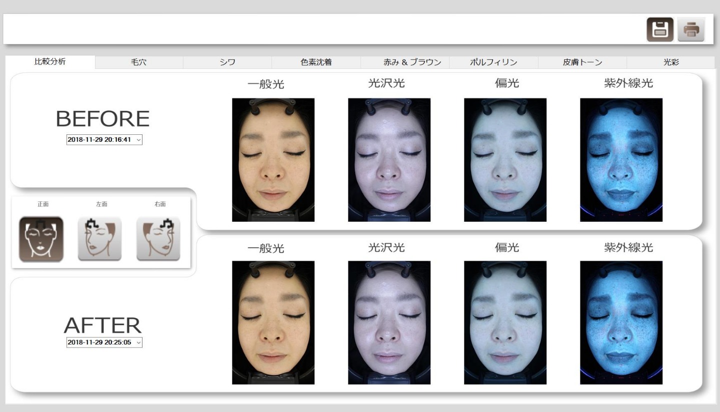
Task: Select the 正面 front face view icon
Action: 41,239
